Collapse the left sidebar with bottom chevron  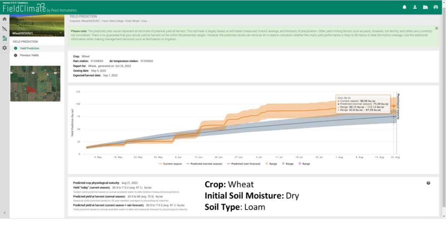4,213
